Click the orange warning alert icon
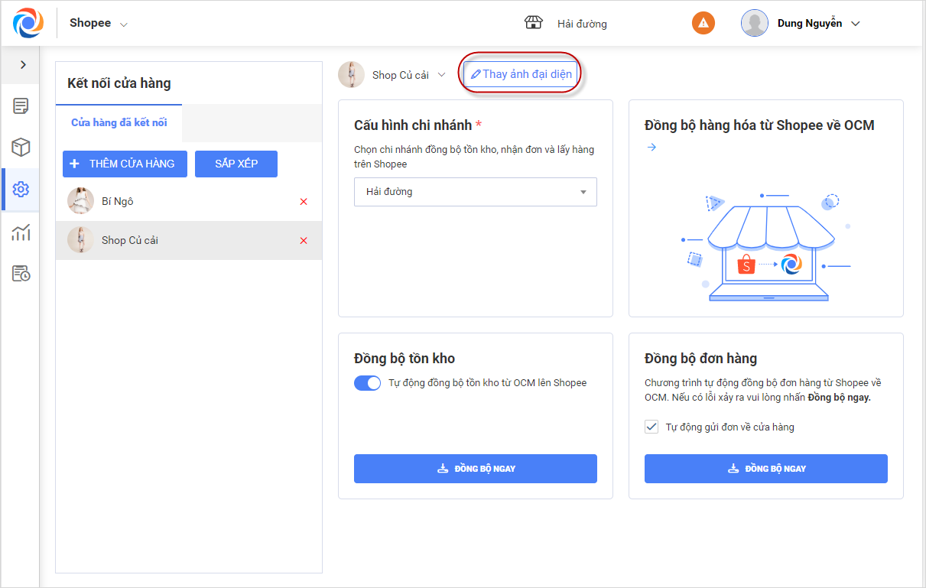 [703, 23]
